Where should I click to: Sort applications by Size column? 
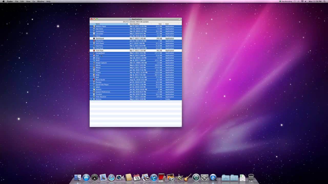(160, 24)
